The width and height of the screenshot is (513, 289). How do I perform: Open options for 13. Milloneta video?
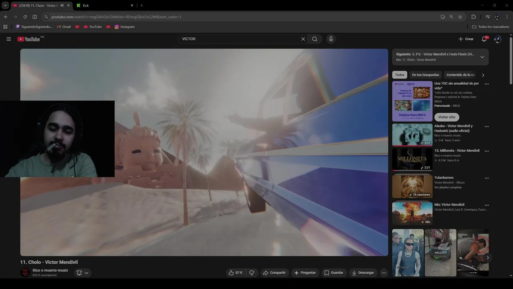487,151
